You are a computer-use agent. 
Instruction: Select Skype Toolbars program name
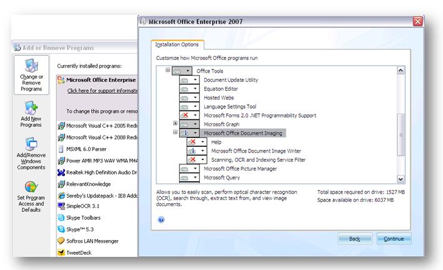pos(83,217)
